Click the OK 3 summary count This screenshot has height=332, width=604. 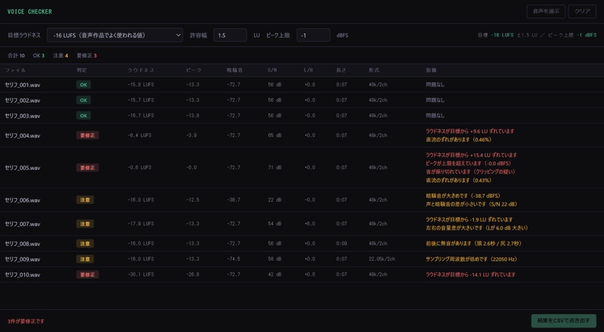point(38,55)
